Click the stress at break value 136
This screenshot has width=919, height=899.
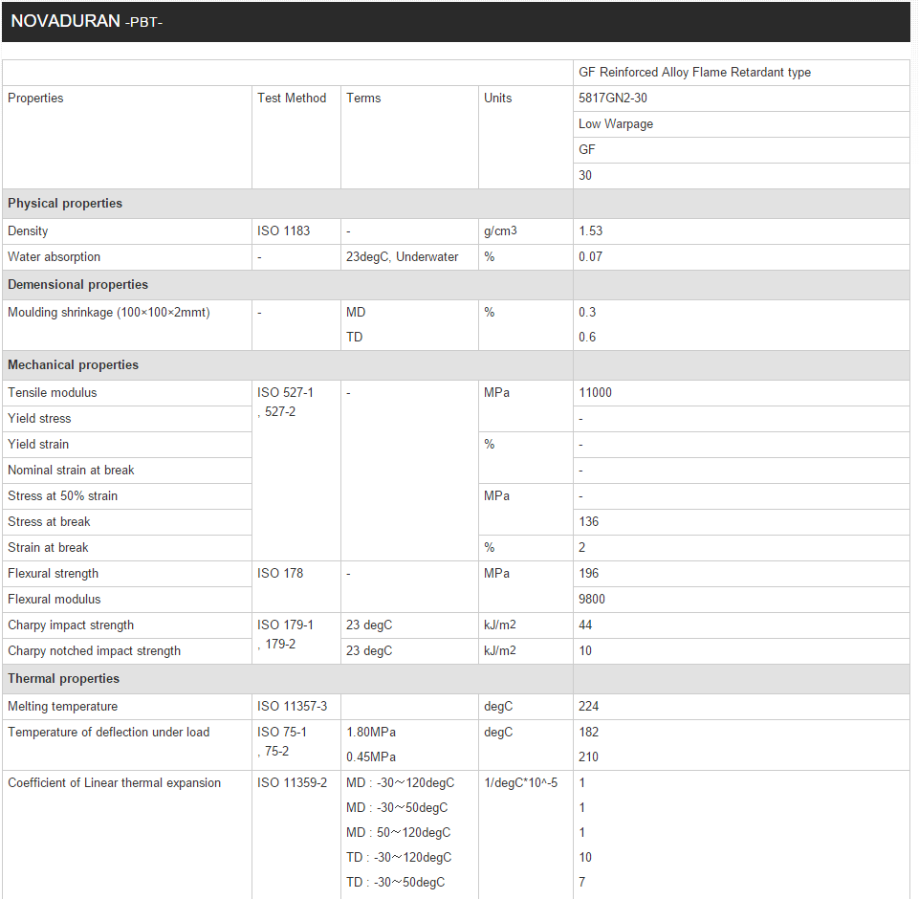[x=588, y=521]
